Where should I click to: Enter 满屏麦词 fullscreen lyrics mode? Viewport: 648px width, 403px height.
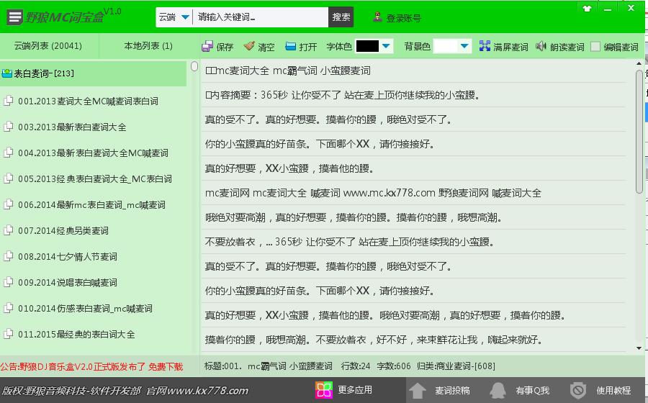(x=485, y=47)
